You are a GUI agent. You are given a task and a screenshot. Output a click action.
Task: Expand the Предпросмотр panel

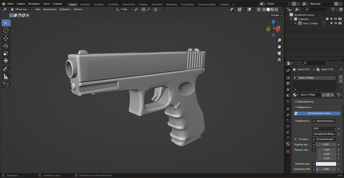(x=317, y=101)
